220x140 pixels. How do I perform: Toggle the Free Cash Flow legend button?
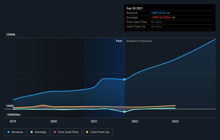pos(66,132)
